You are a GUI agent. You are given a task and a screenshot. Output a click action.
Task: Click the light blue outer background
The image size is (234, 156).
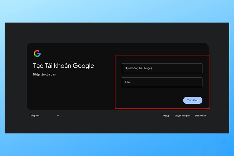(117, 12)
